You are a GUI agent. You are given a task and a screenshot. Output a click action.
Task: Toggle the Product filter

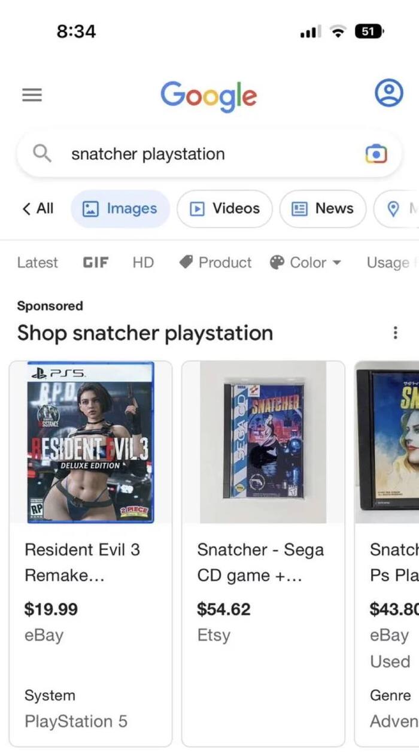pyautogui.click(x=215, y=262)
